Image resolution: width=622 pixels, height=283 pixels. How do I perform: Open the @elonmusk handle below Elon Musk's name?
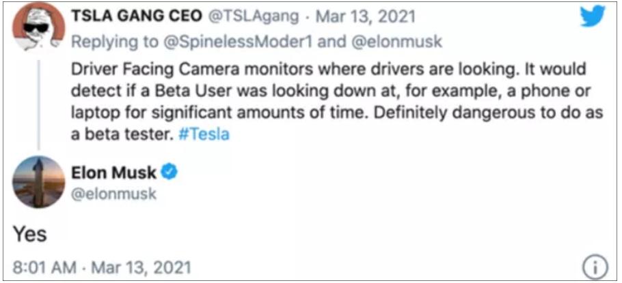coord(113,194)
